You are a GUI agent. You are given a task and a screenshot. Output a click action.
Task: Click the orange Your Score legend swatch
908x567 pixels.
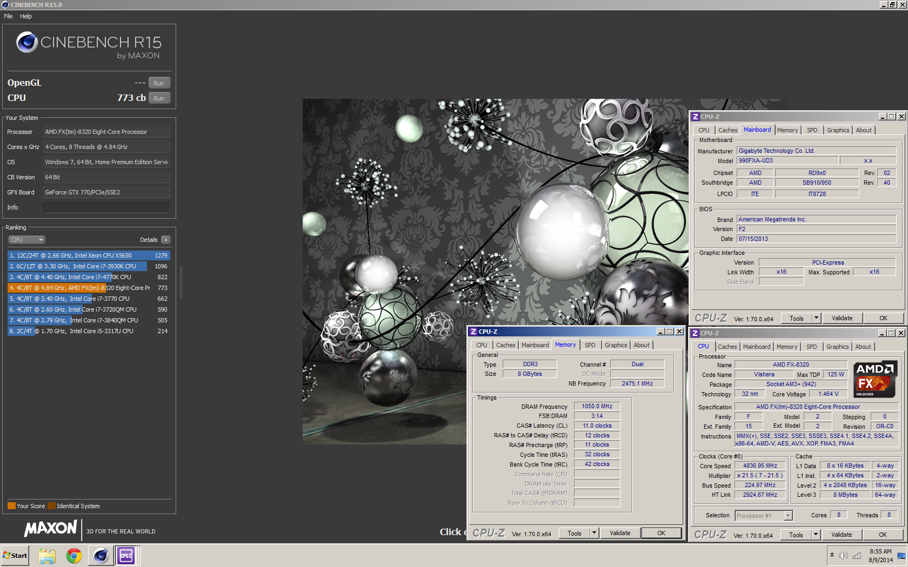(11, 506)
